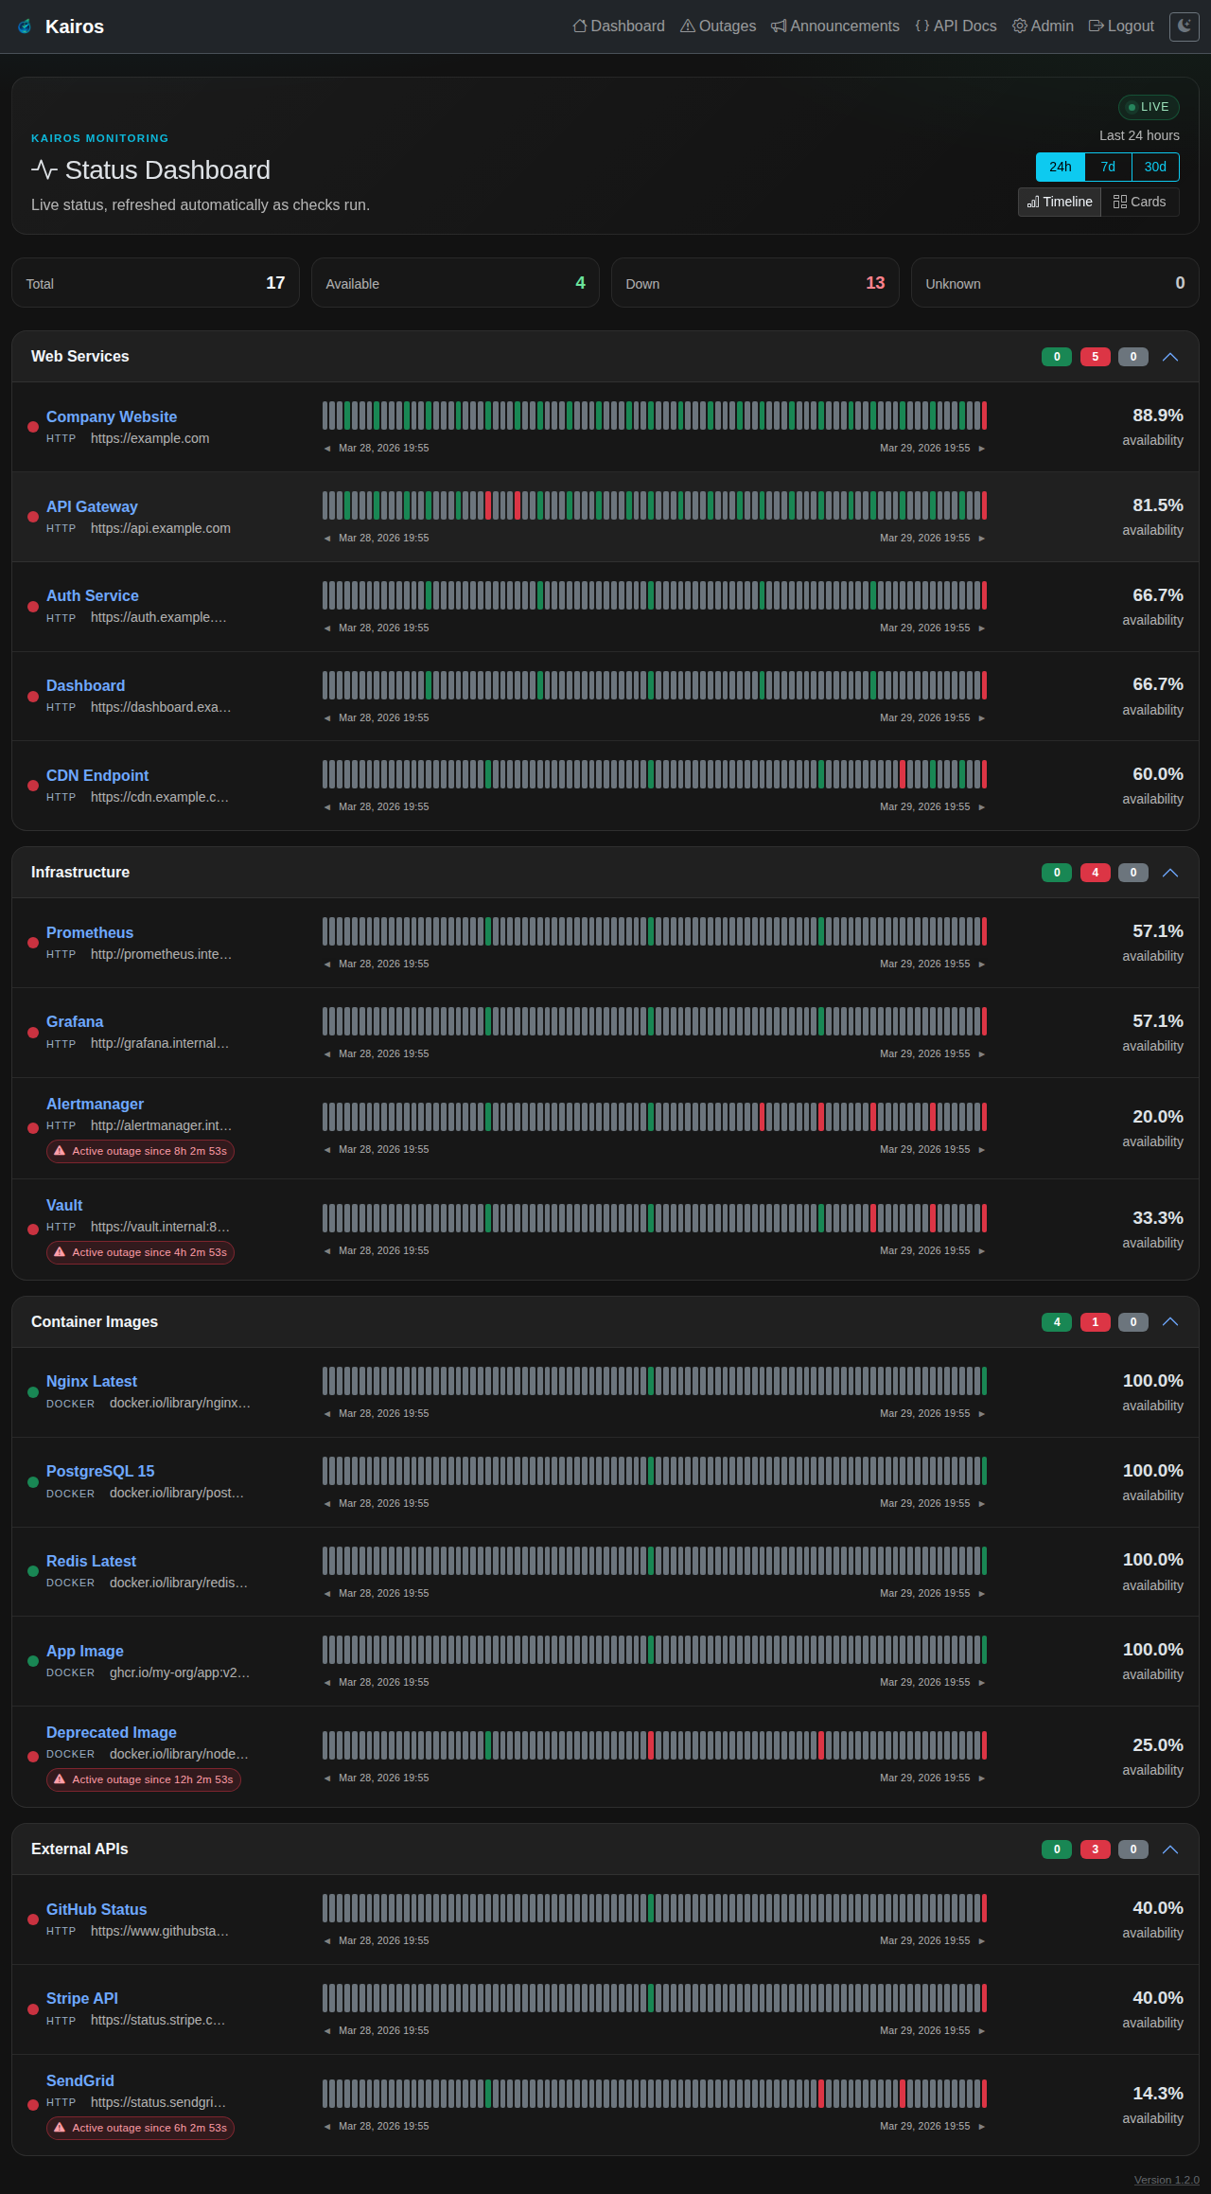Switch to the 30d time range

pyautogui.click(x=1155, y=167)
